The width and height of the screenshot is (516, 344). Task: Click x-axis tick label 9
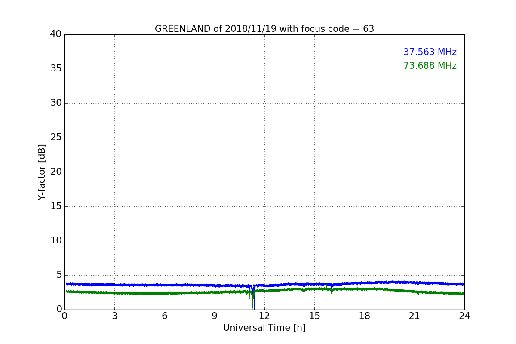coord(215,316)
